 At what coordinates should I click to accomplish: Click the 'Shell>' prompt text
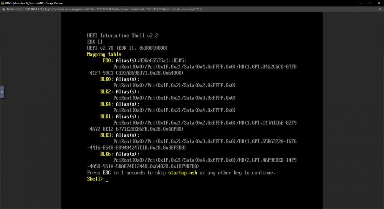95,179
